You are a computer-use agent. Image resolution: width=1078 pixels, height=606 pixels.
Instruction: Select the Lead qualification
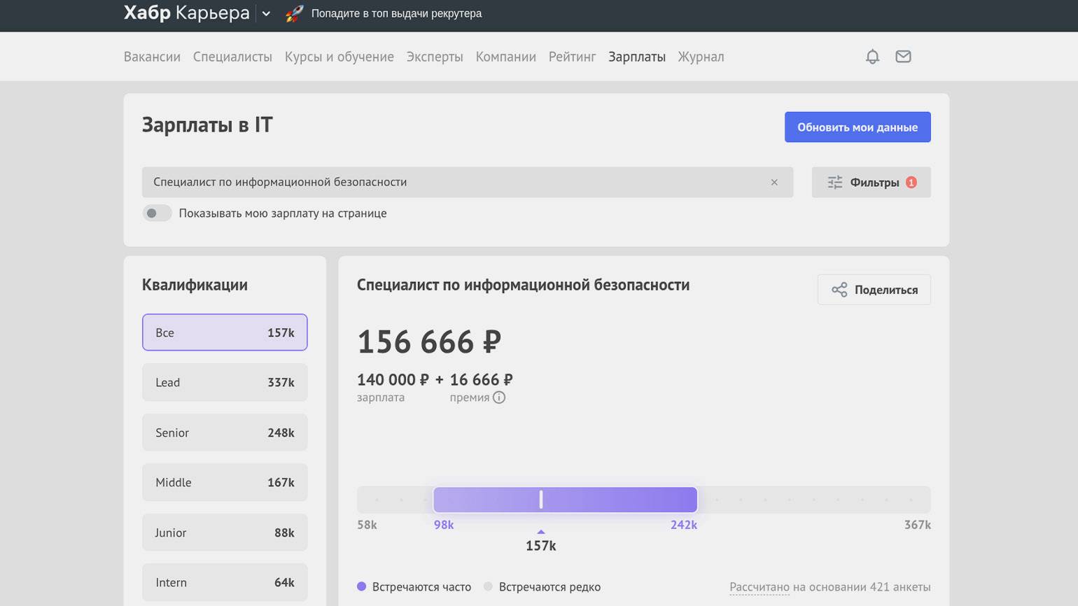click(225, 382)
